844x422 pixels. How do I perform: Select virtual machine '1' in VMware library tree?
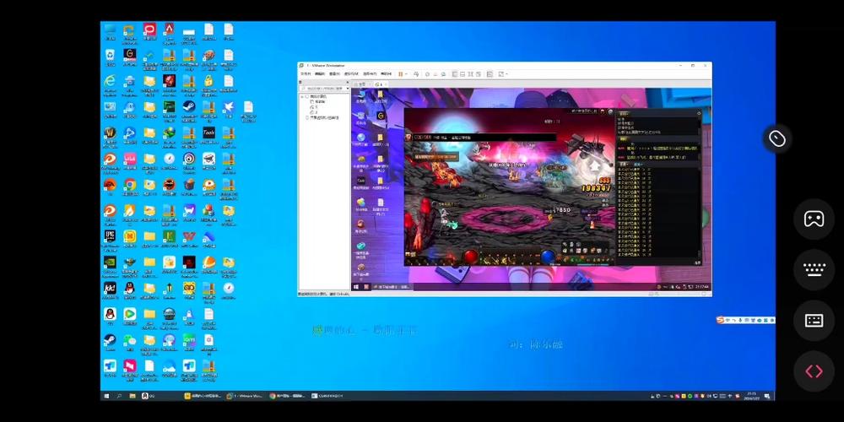pyautogui.click(x=314, y=106)
